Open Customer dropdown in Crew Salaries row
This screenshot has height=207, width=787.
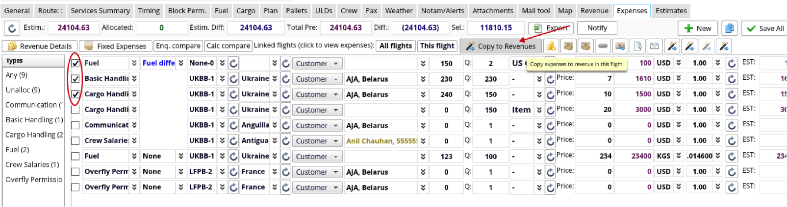point(317,141)
